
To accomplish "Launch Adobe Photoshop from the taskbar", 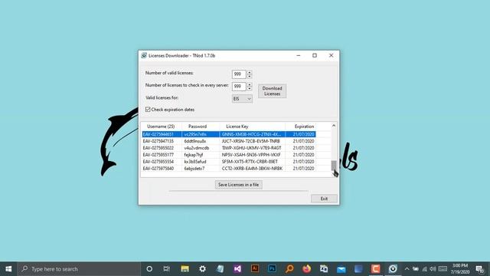I will pos(273,269).
